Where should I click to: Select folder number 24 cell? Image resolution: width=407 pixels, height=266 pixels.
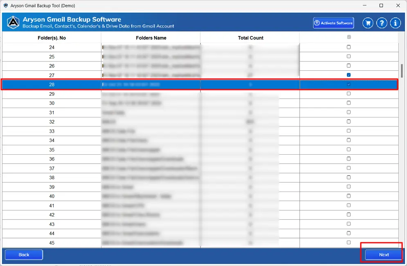(52, 47)
